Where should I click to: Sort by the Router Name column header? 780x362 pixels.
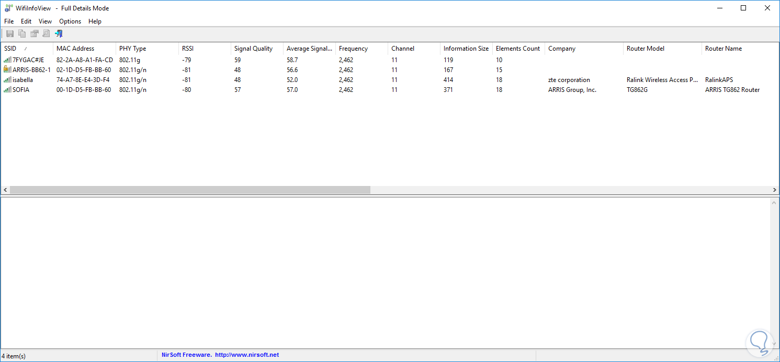(740, 49)
